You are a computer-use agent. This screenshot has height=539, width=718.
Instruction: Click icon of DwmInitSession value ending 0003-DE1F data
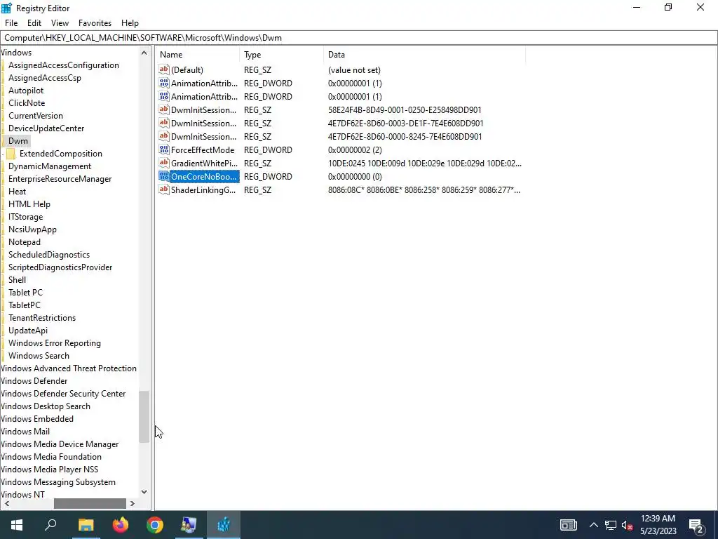coord(164,123)
